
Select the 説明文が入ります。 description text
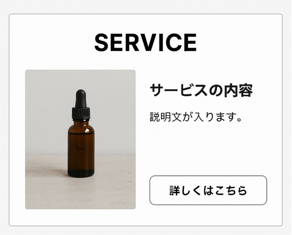point(196,117)
